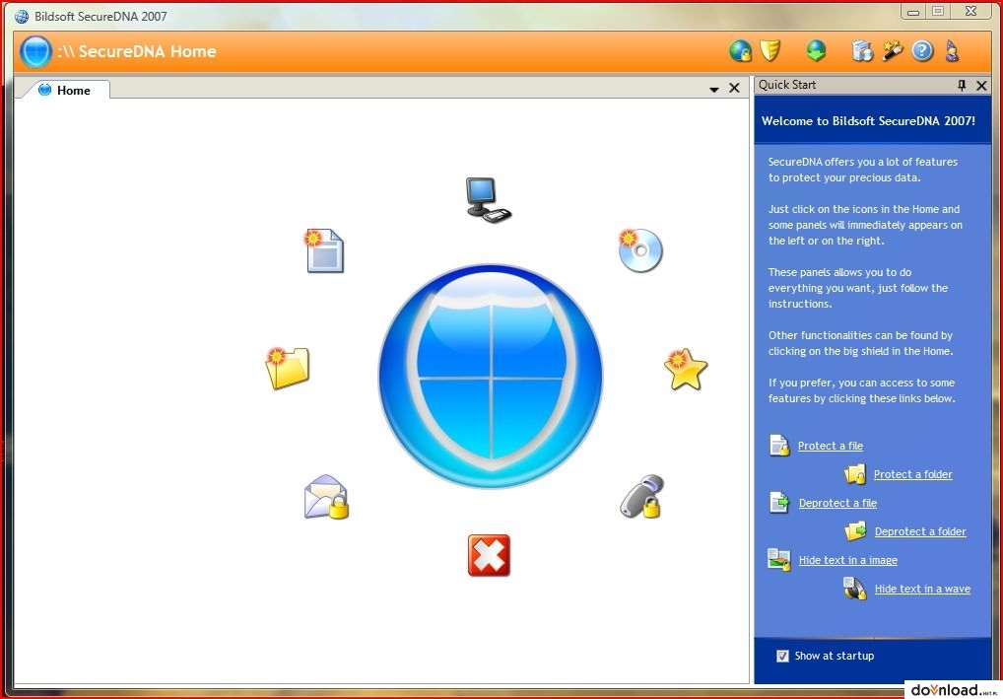This screenshot has height=699, width=1003.
Task: Click the globe with green download arrow
Action: 816,50
